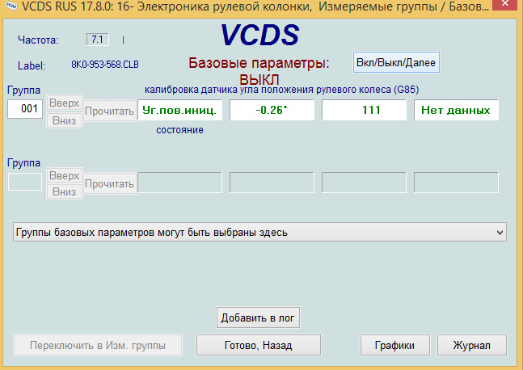Click the Частота value 7.1
Image resolution: width=523 pixels, height=370 pixels.
[97, 40]
